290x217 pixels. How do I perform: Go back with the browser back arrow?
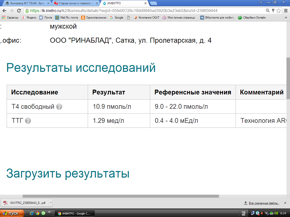coord(4,11)
